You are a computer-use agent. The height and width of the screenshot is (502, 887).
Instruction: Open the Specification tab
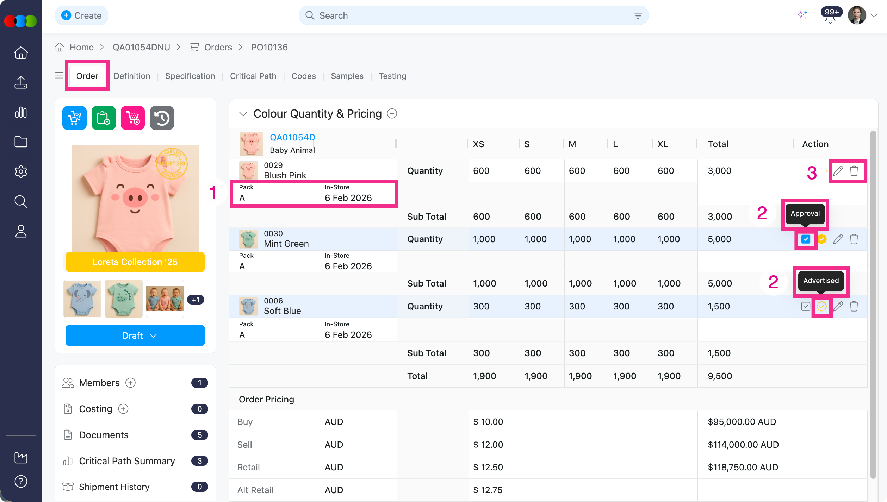point(190,76)
